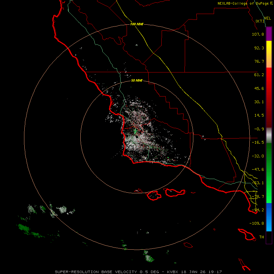This screenshot has width=274, height=274.
Task: Select the 30.1 legend value
Action: click(x=259, y=102)
